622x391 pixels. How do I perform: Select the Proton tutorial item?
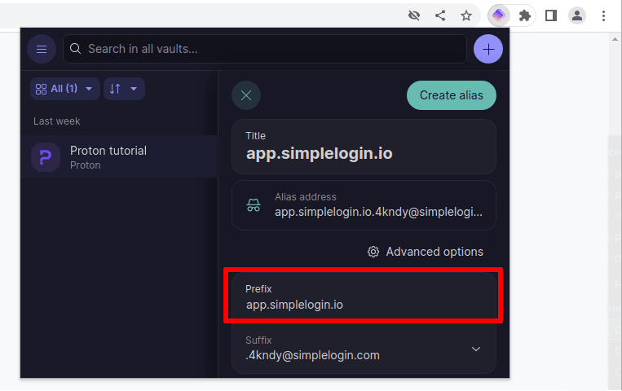tap(118, 157)
